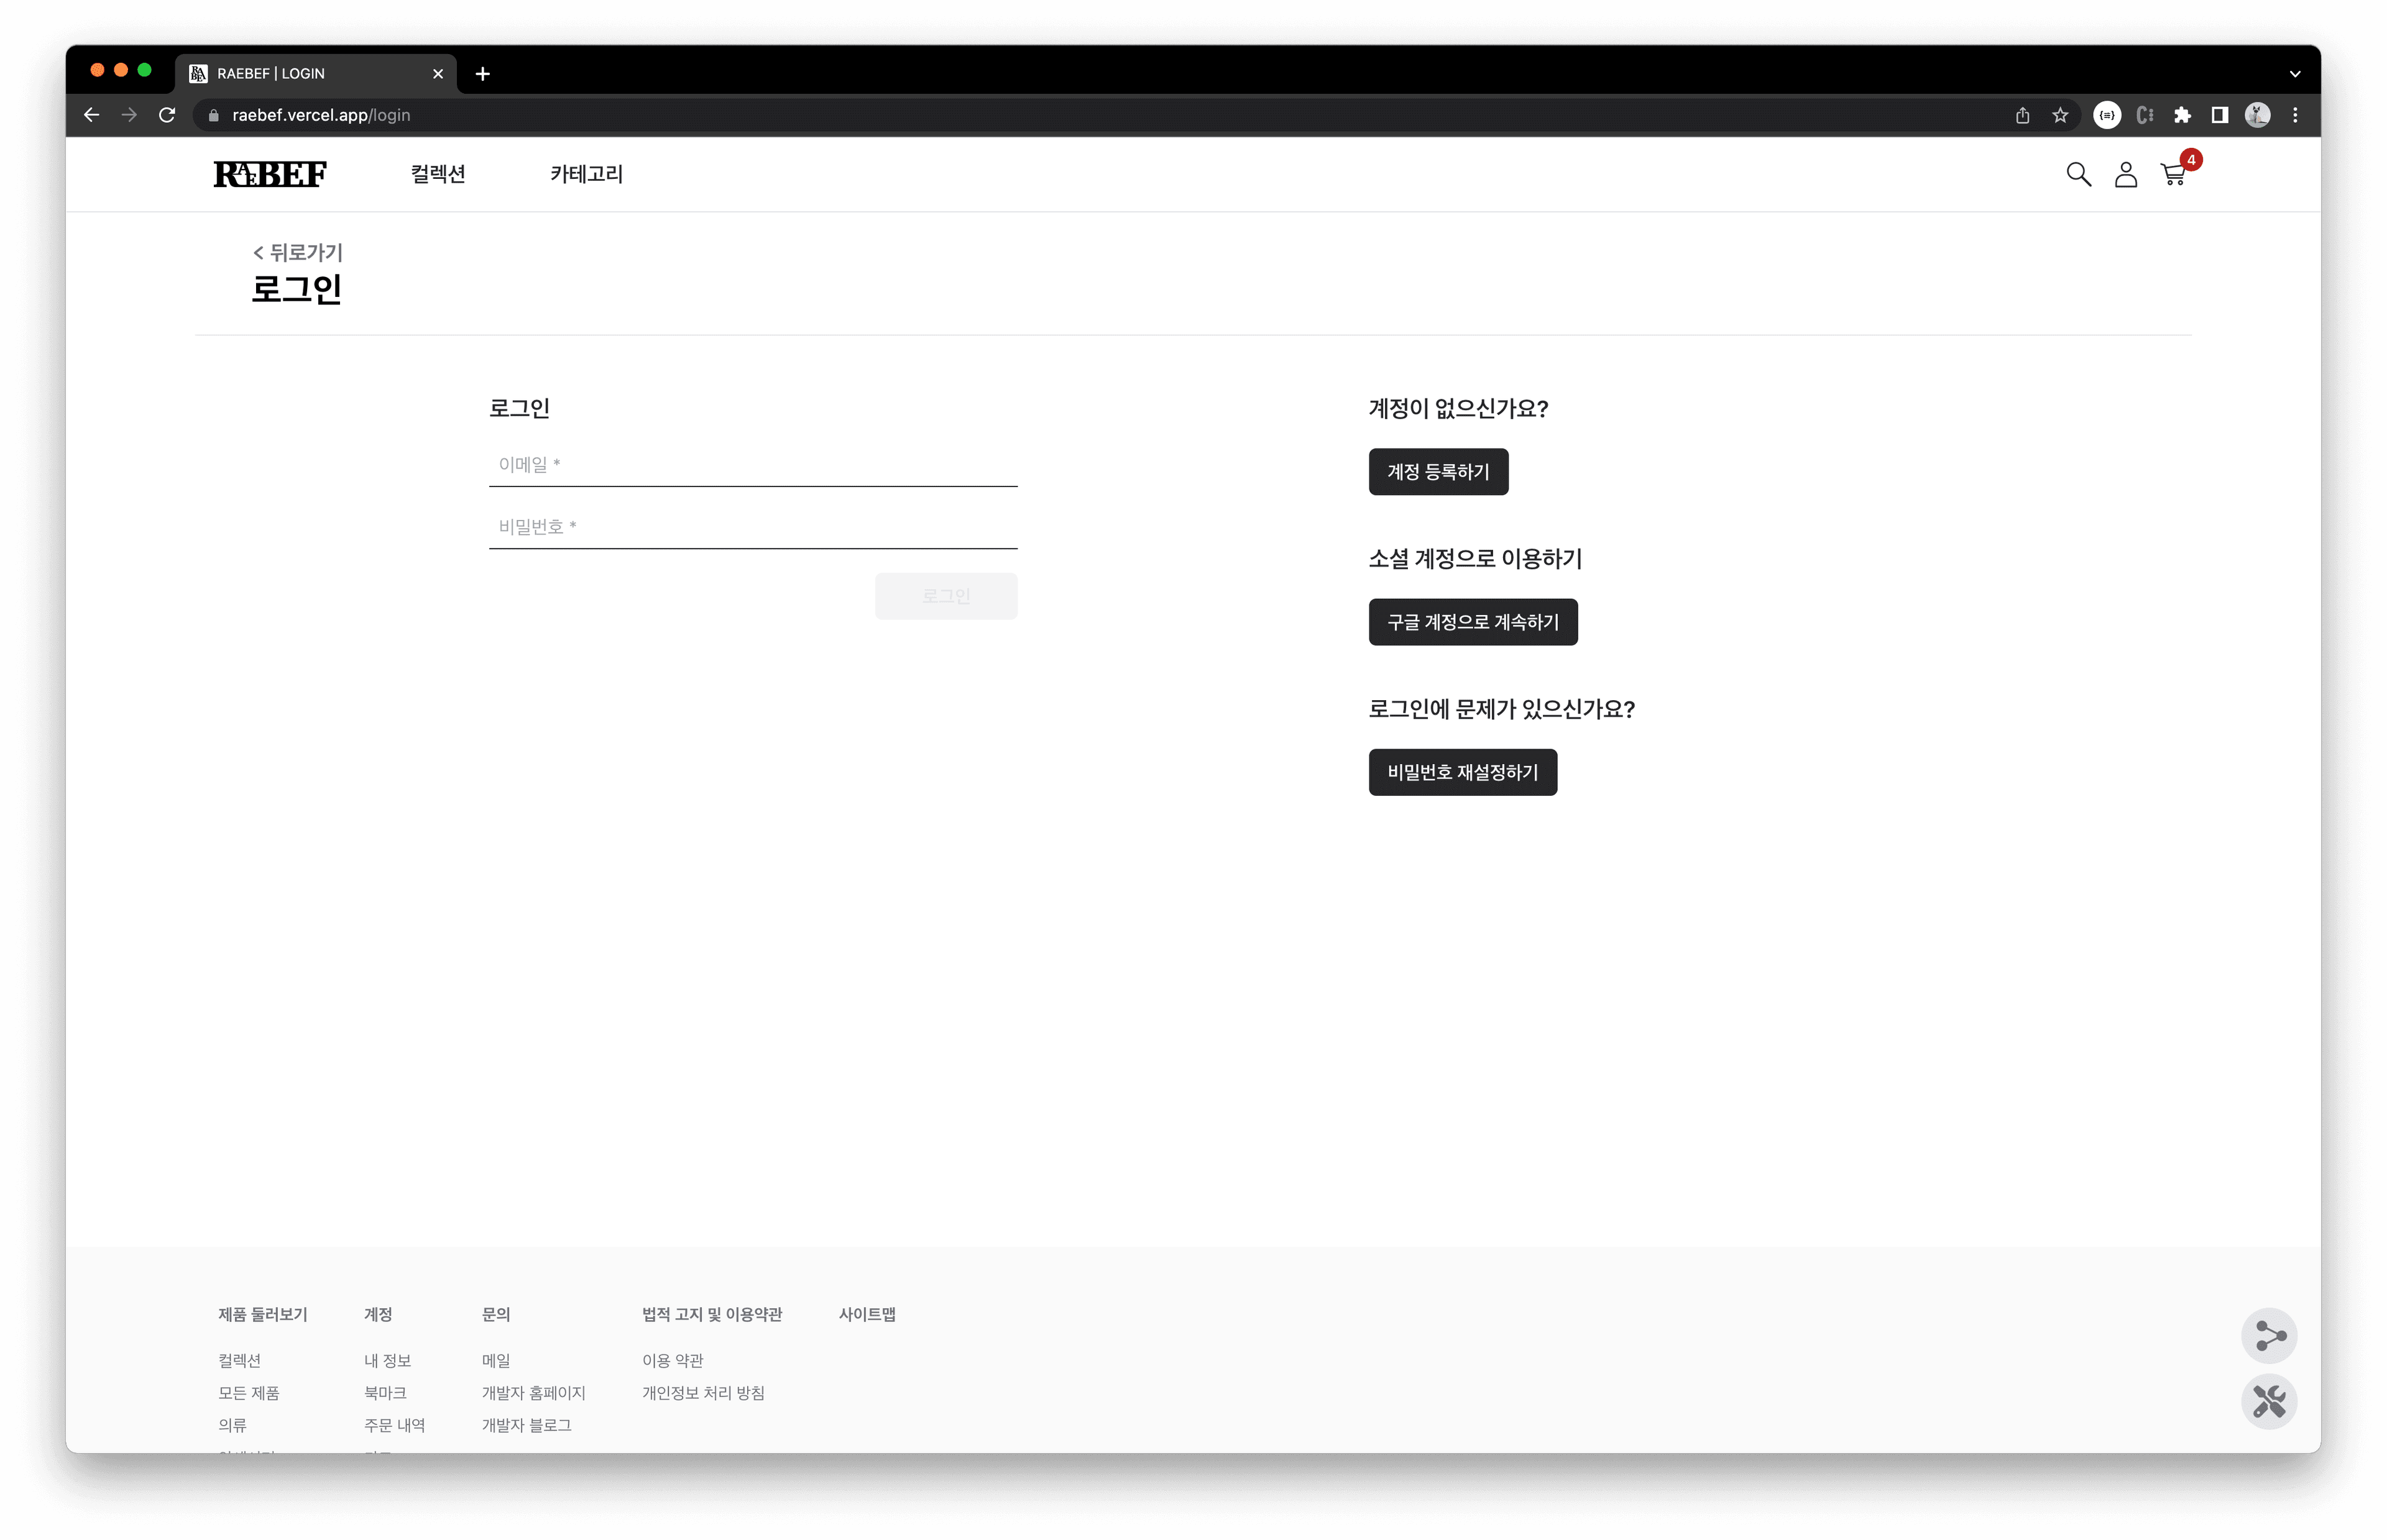The image size is (2387, 1540).
Task: Click the browser back arrow
Action: click(x=91, y=115)
